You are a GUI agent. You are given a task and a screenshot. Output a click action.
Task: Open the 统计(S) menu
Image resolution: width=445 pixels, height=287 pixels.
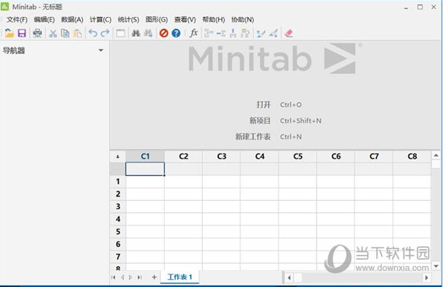[x=128, y=19]
